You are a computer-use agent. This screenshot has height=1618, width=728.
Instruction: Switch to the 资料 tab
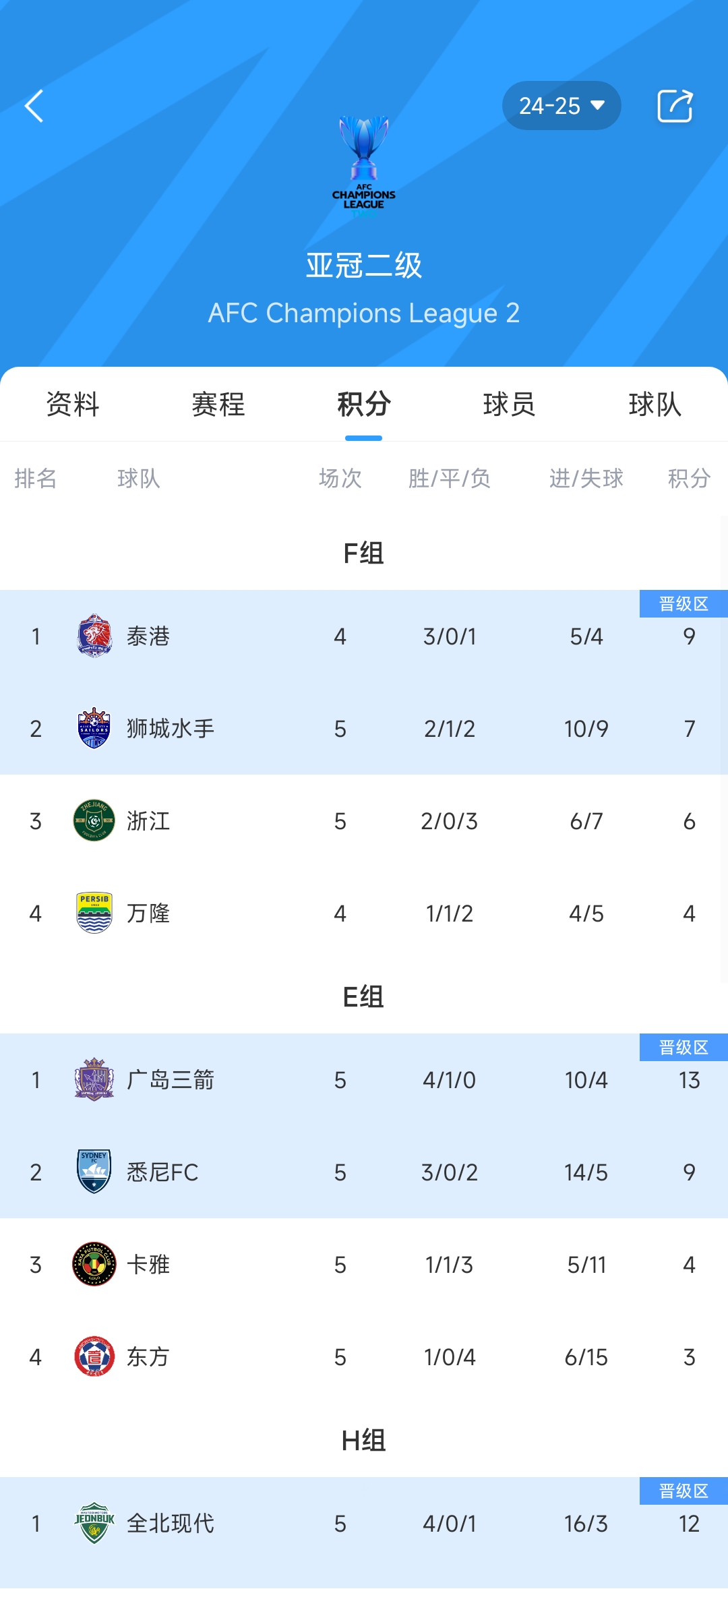73,404
